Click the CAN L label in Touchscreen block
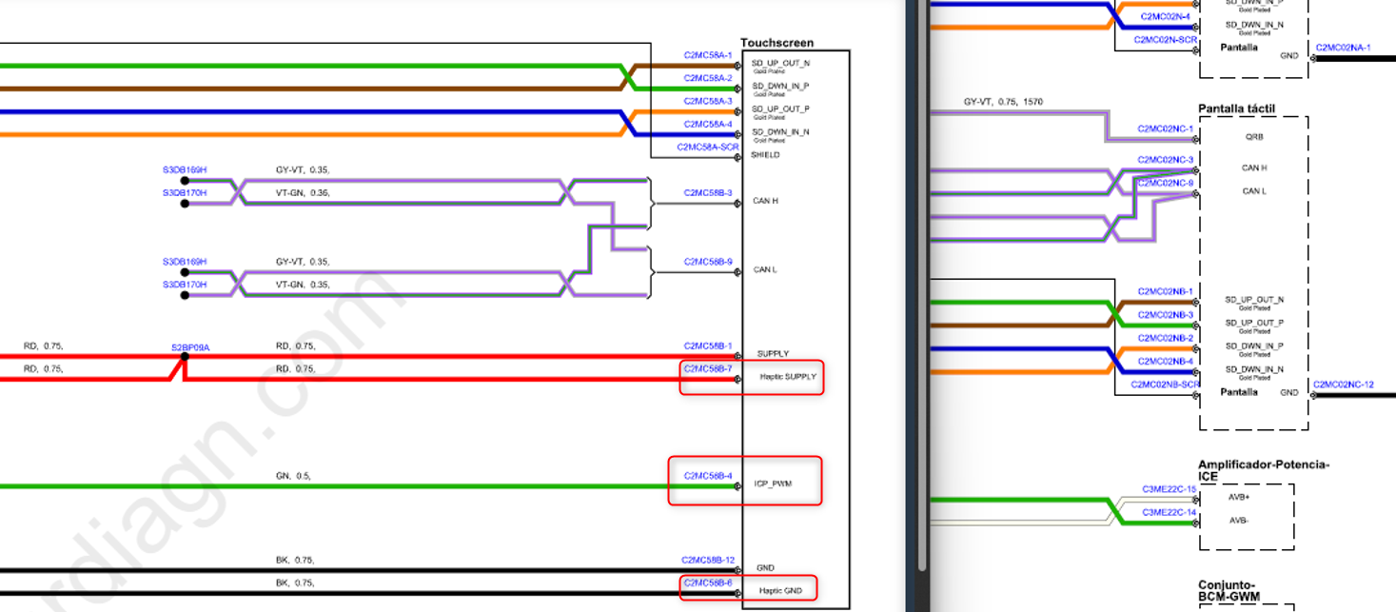 pos(765,269)
